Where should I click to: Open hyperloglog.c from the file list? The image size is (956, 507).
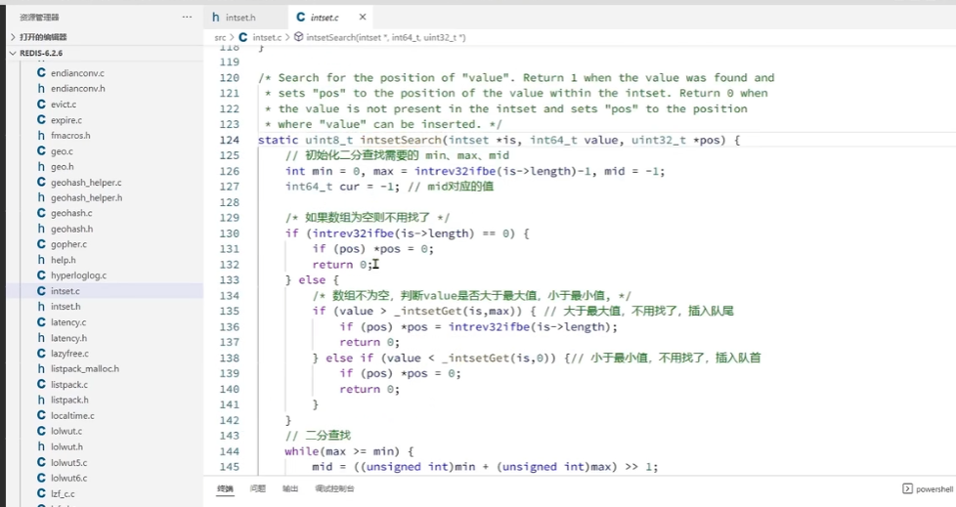click(x=78, y=275)
